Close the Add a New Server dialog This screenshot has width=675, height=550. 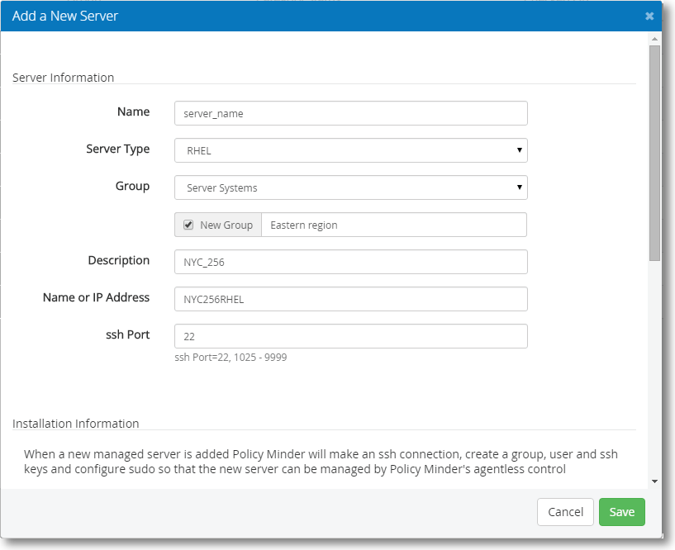(x=649, y=17)
